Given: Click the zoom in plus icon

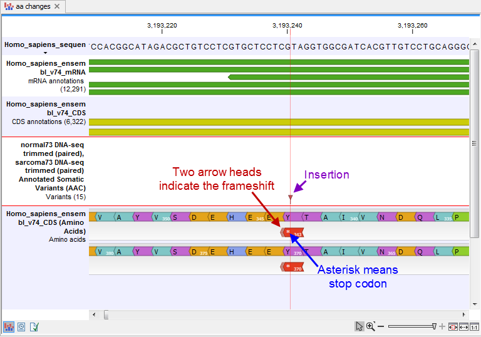Looking at the screenshot, I should coord(443,326).
